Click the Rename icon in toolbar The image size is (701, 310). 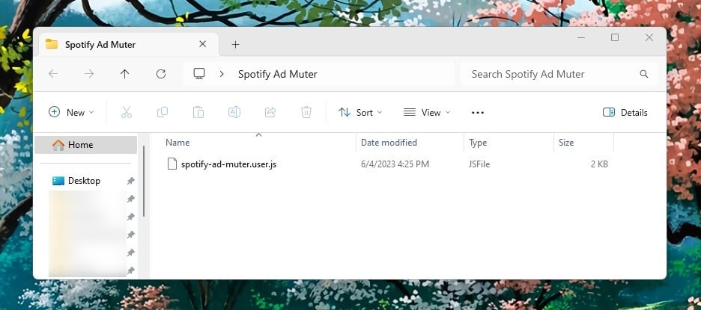click(x=234, y=112)
